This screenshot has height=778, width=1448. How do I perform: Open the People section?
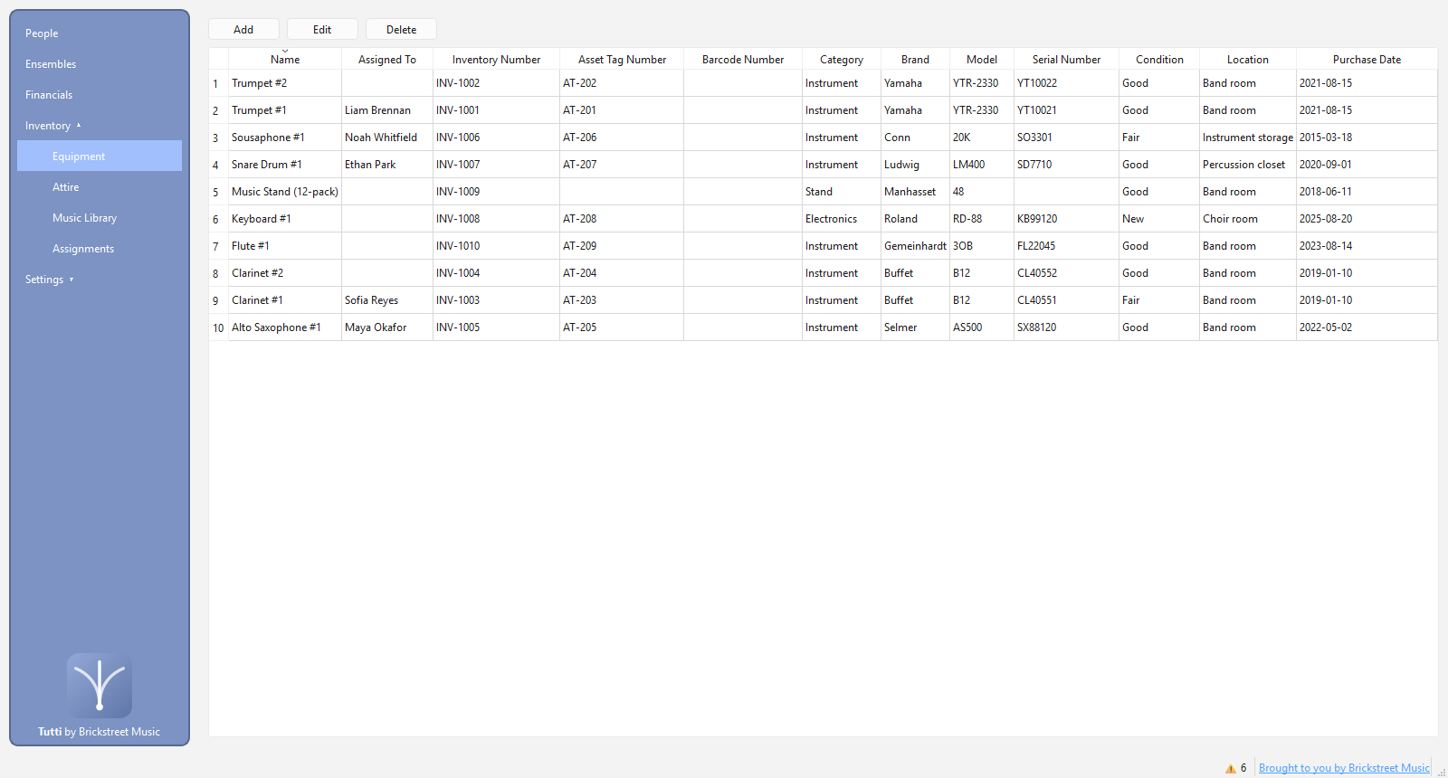[42, 33]
